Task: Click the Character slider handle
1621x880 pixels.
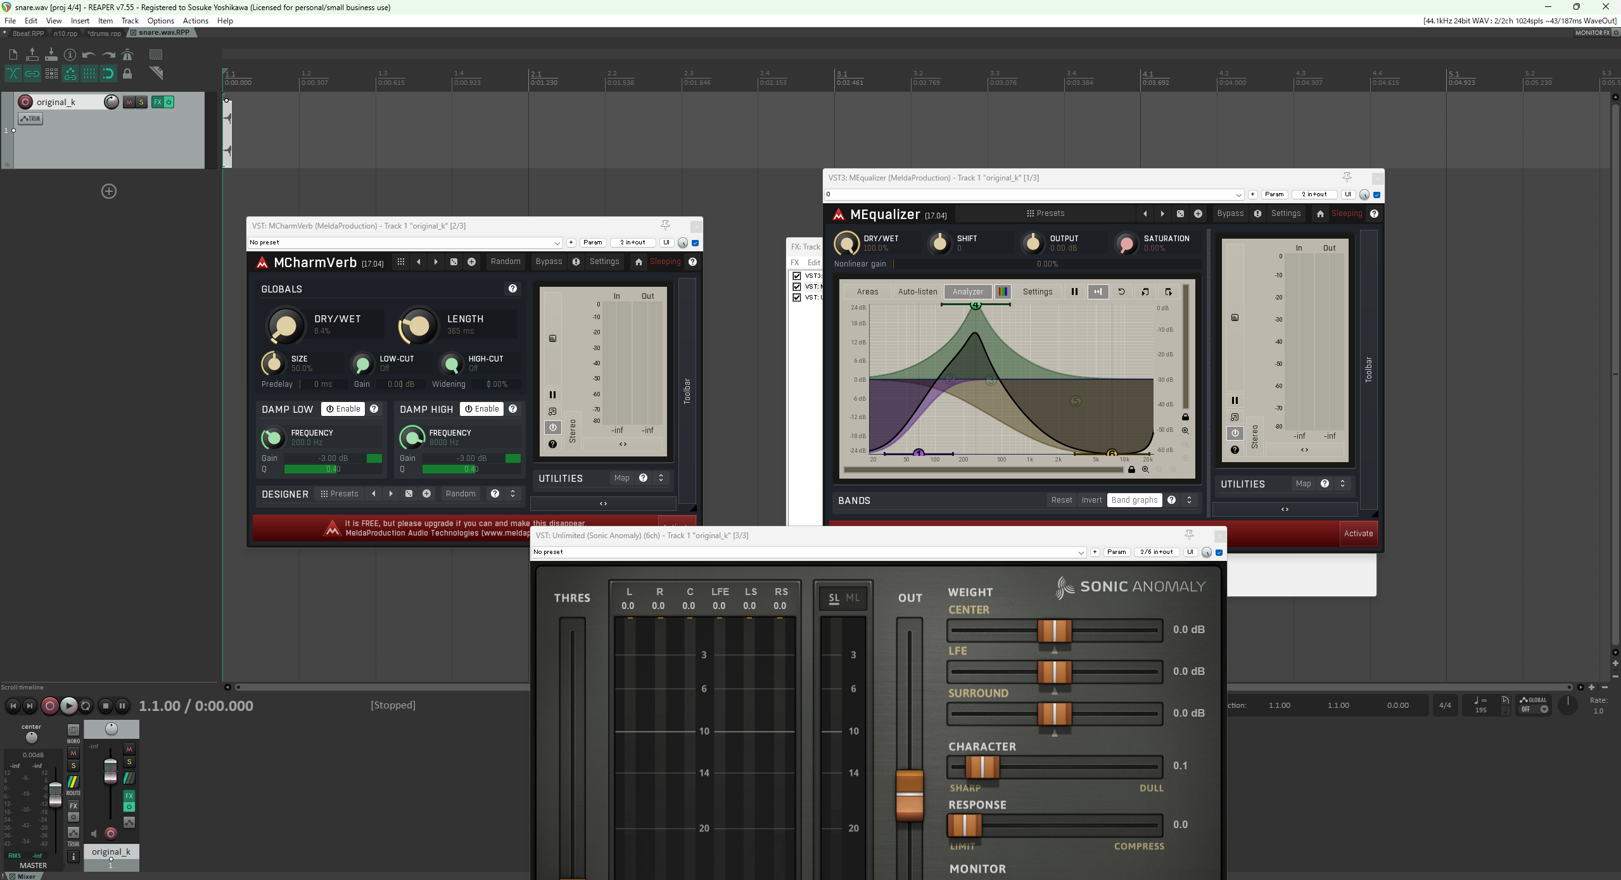Action: [982, 767]
